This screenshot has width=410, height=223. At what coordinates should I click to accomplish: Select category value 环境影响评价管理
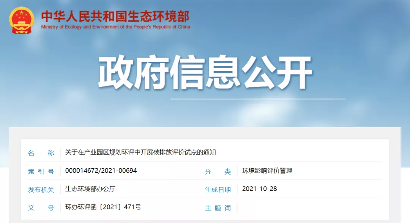(267, 171)
